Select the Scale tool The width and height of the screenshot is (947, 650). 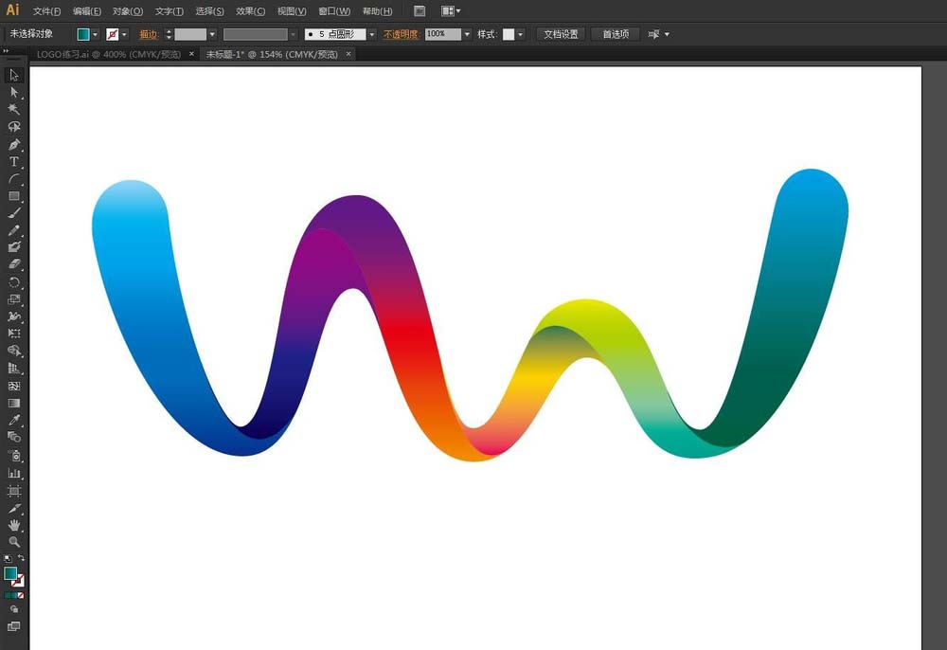[14, 299]
